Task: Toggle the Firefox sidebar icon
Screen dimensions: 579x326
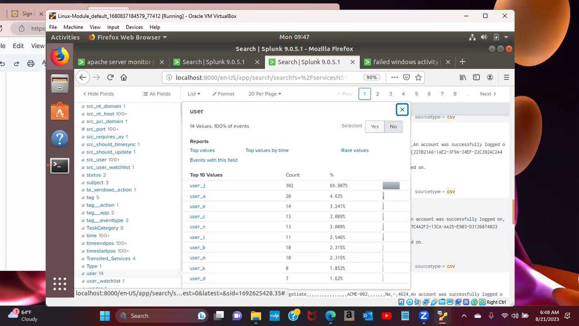Action: 476,77
